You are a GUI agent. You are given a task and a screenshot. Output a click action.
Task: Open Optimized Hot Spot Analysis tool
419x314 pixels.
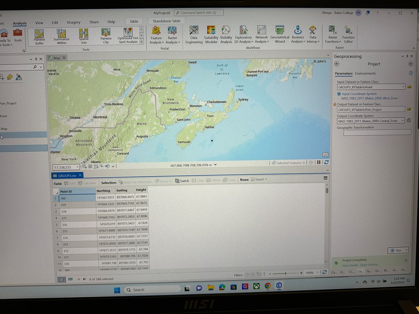pyautogui.click(x=128, y=36)
